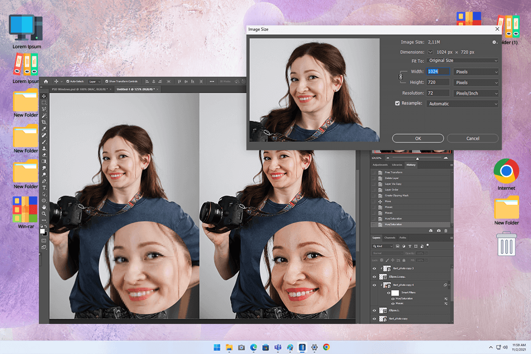Hide the start_photo copy 3 layer

374,268
